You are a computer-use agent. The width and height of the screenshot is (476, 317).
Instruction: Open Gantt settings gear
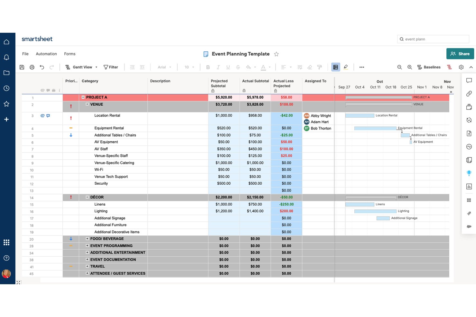tap(461, 67)
